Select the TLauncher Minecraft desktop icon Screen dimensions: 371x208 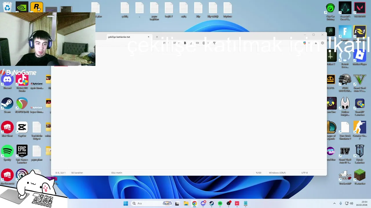[360, 177]
